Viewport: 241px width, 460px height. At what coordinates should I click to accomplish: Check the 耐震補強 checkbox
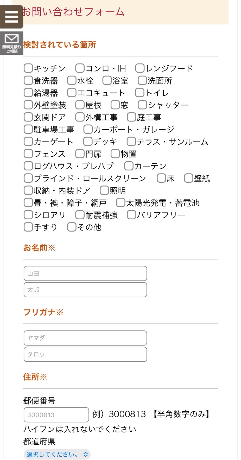coord(80,215)
